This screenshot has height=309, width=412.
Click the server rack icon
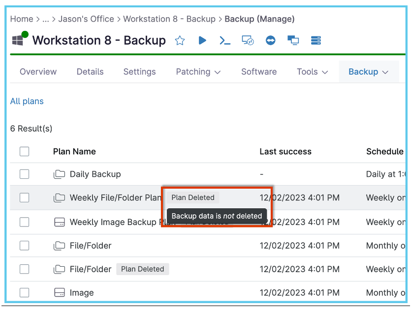coord(316,41)
